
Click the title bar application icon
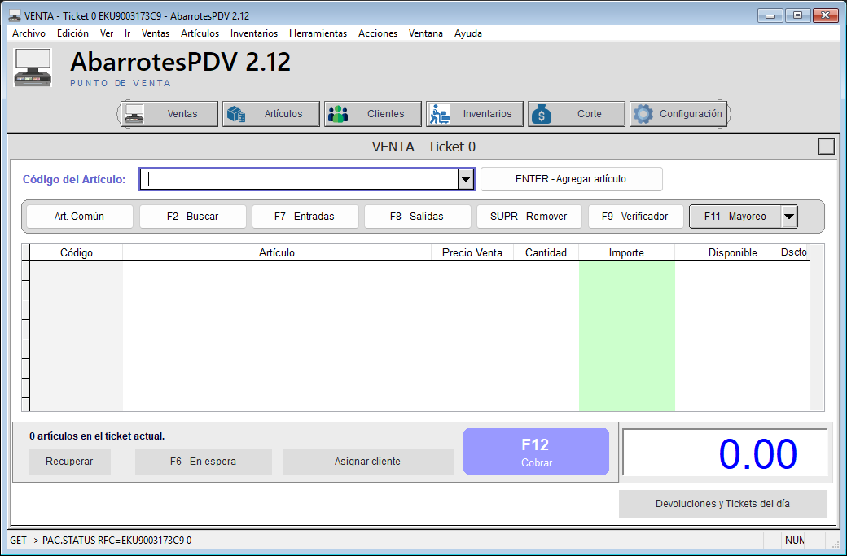coord(15,15)
